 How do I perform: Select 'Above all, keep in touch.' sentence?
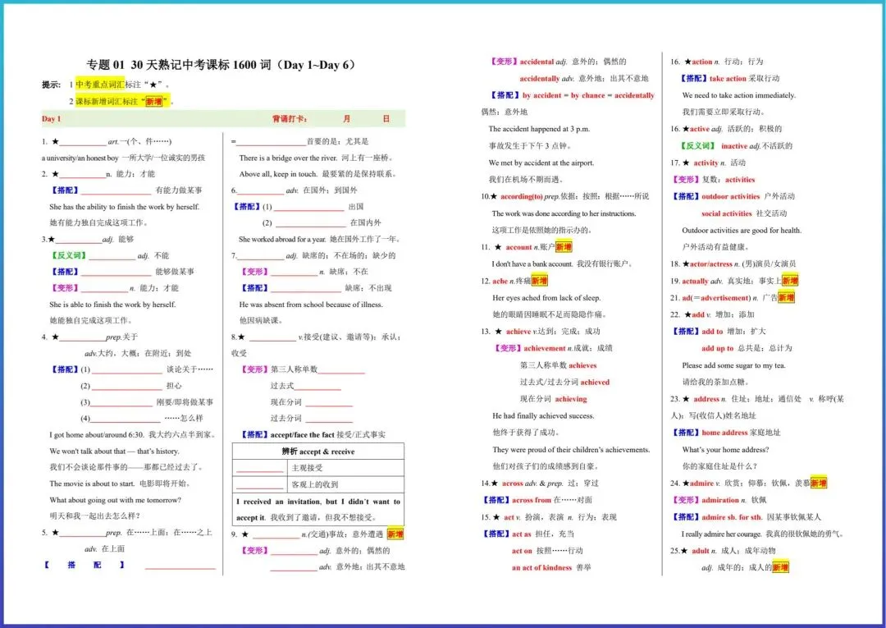(x=278, y=174)
